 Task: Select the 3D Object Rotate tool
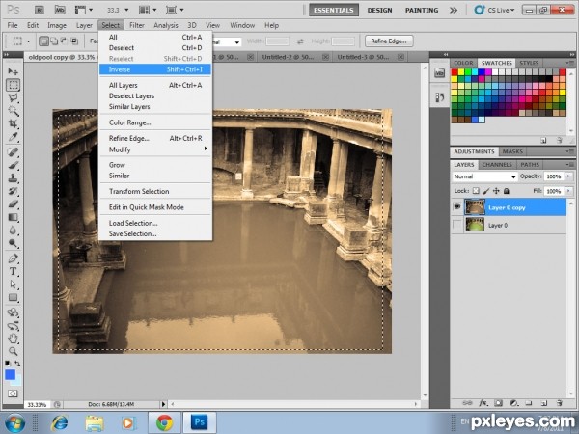[x=13, y=312]
